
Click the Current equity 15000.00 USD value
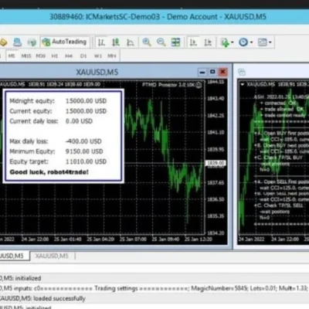[86, 111]
